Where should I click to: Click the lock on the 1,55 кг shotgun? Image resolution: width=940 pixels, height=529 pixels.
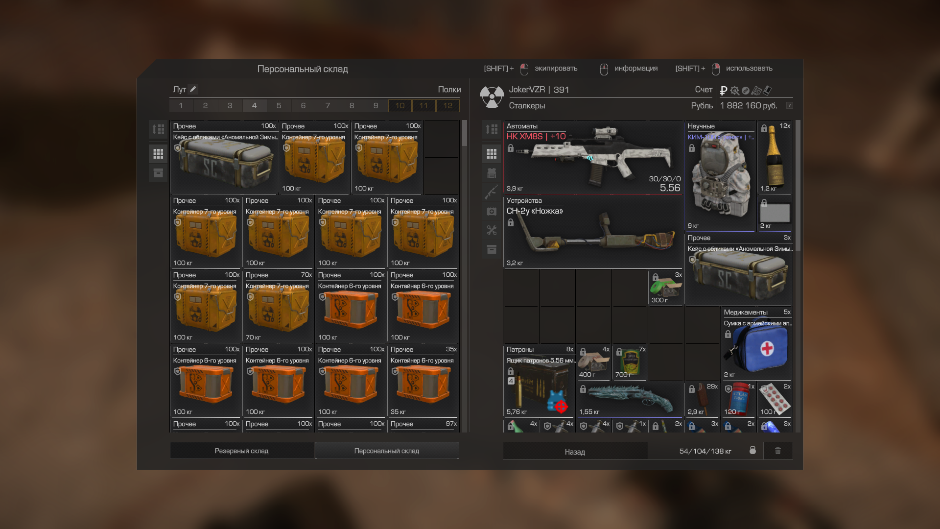(583, 389)
